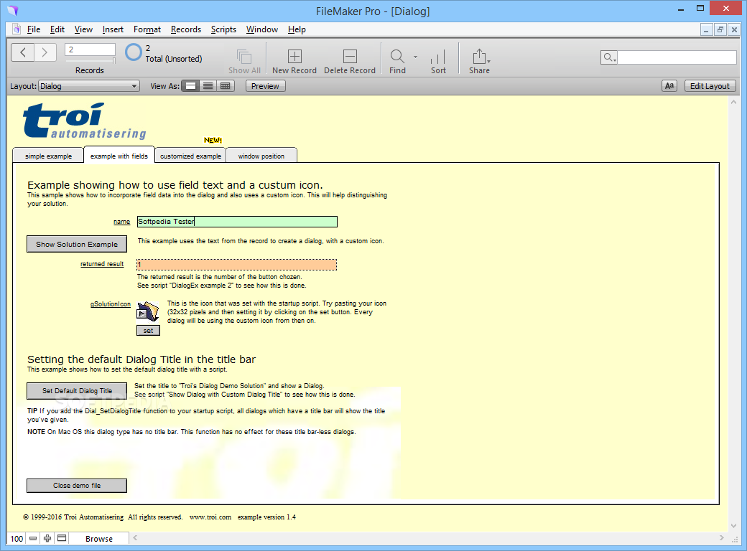Click the Preview button
747x551 pixels.
(x=265, y=86)
